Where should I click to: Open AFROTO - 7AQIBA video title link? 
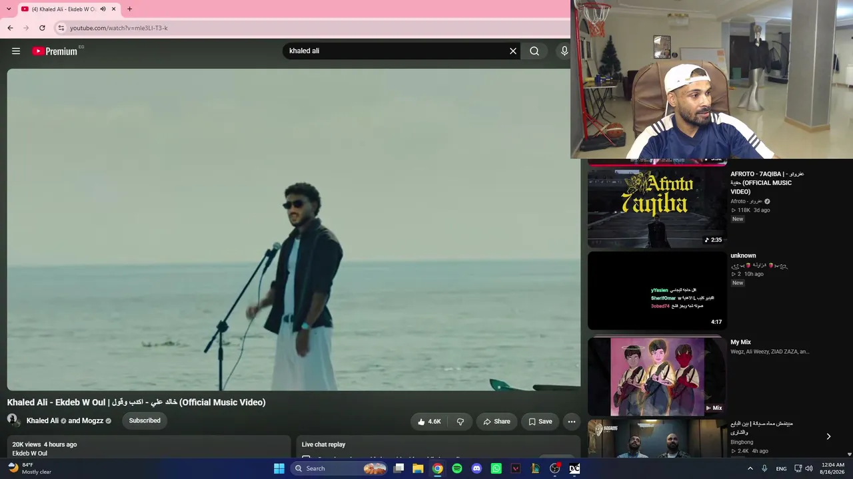767,182
